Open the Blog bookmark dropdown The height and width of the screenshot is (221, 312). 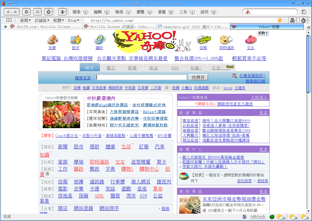tap(73, 20)
